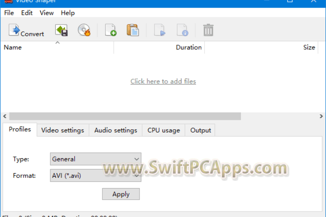The height and width of the screenshot is (217, 326).
Task: Open the Edit menu
Action: [x=27, y=13]
